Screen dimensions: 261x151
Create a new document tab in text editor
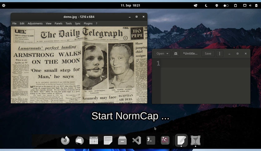coord(175,54)
